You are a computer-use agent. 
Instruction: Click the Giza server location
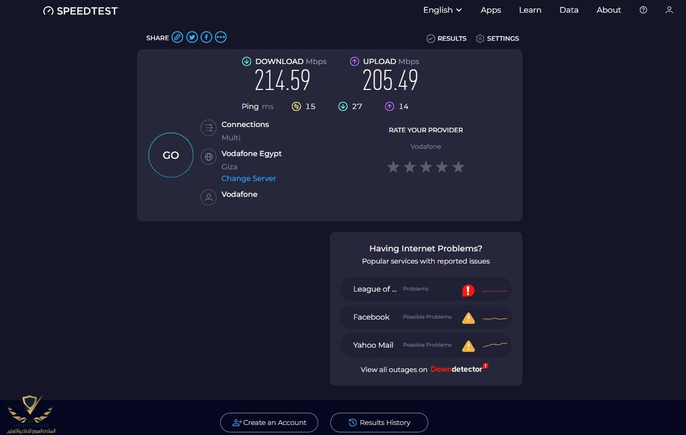coord(229,167)
